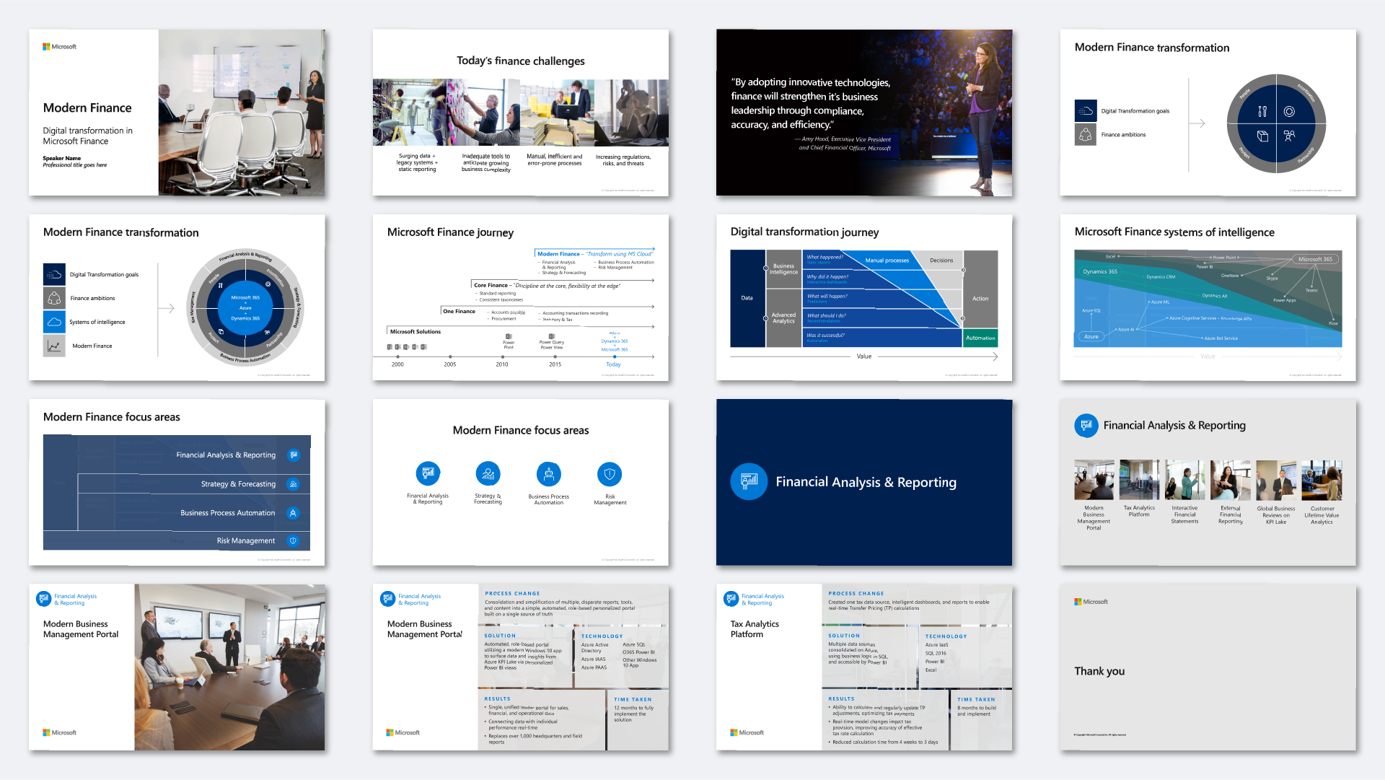Open the Microsoft Finance journey slide
This screenshot has width=1385, height=780.
coord(520,297)
